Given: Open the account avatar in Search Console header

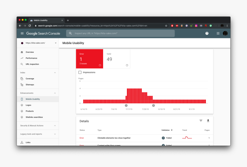Looking at the screenshot, I should 225,33.
